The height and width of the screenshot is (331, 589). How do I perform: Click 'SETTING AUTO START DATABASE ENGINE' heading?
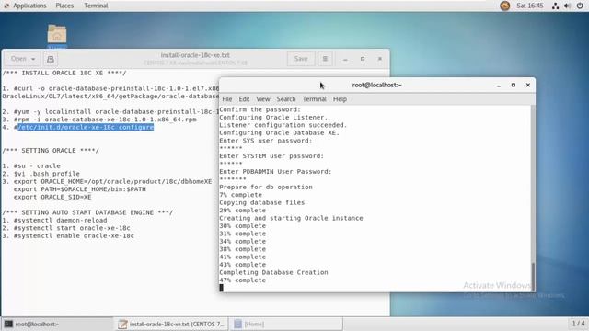[87, 212]
